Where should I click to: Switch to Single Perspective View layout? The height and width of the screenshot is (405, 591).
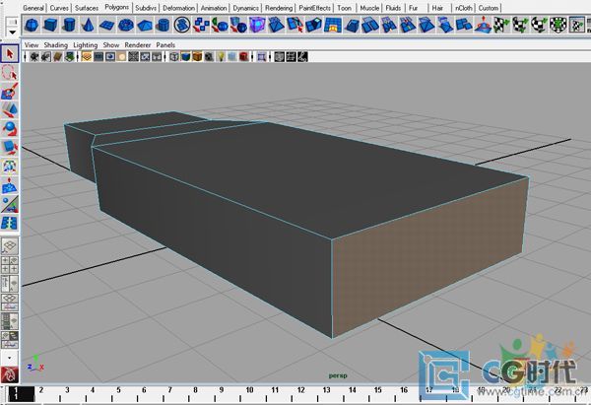[x=10, y=246]
